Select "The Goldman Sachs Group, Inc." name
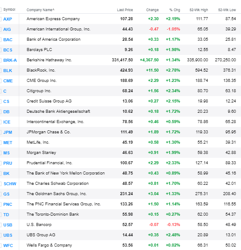Image resolution: width=241 pixels, height=250 pixels. [x=57, y=194]
